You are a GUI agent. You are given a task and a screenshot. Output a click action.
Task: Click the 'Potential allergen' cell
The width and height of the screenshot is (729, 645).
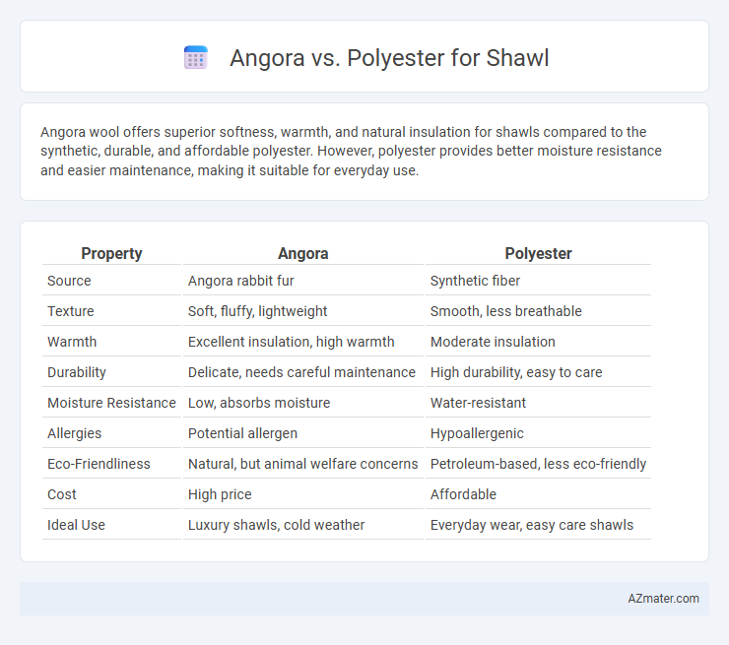242,433
